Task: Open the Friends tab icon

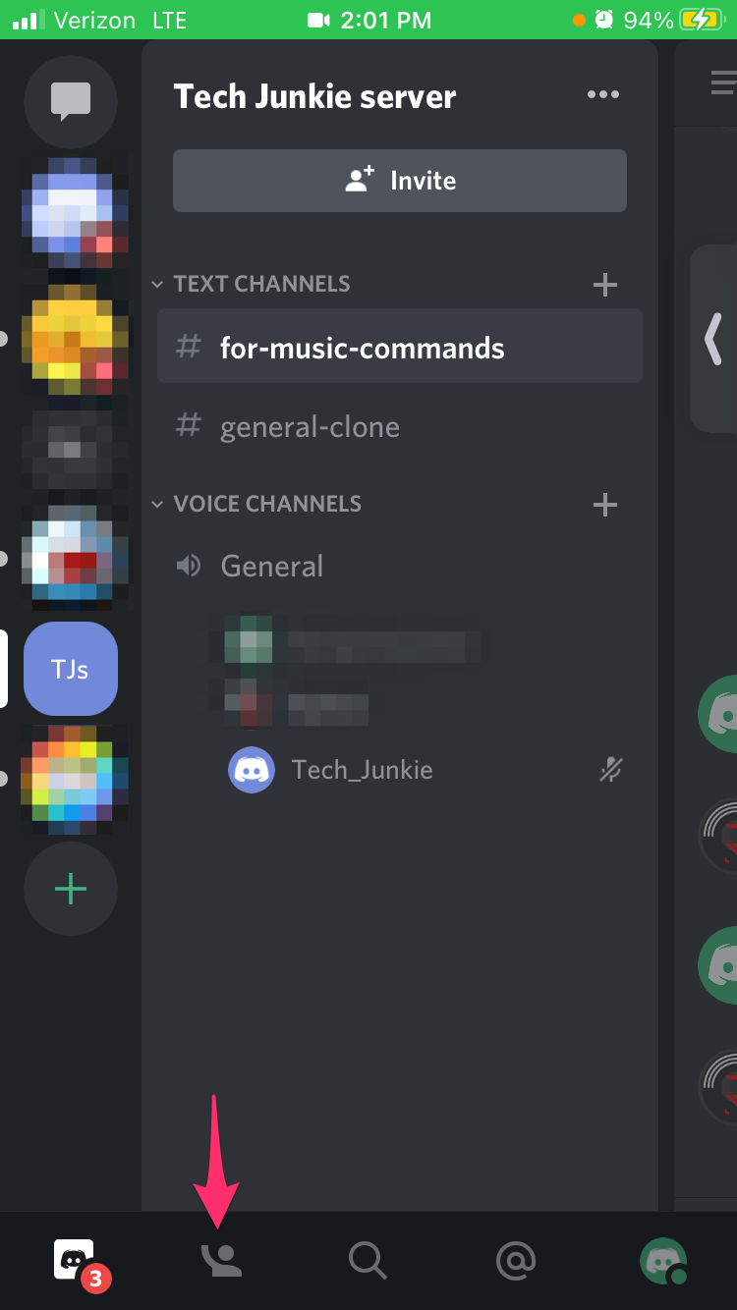Action: click(221, 1260)
